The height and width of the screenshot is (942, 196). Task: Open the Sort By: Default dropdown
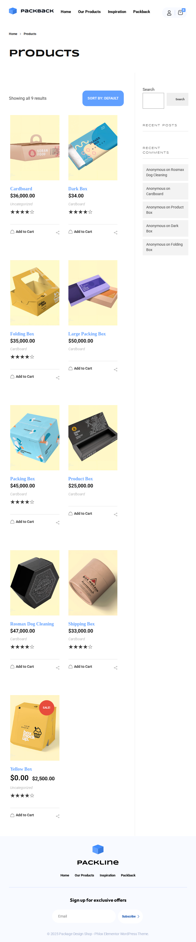coord(103,98)
